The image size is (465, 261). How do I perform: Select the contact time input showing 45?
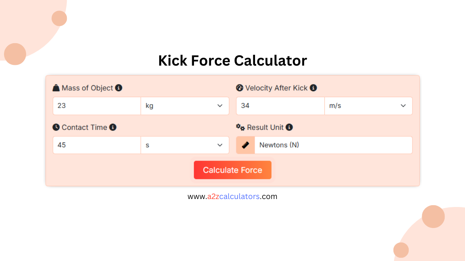[x=96, y=145]
